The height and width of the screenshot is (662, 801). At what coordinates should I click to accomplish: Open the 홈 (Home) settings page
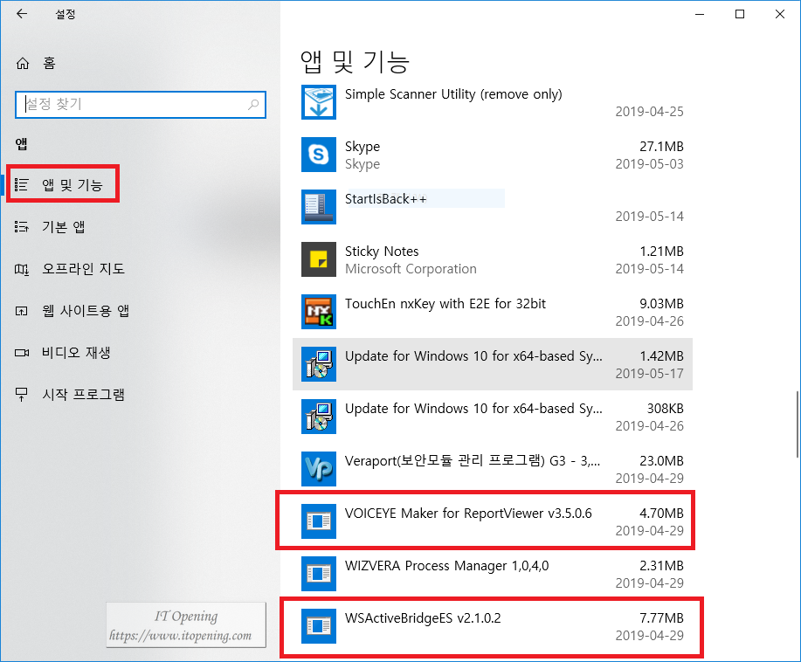[x=36, y=64]
